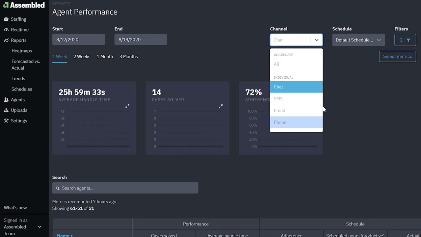Click the Average handle time column header
The image size is (421, 237).
228,235
